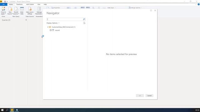Switch to the Transform ribbon tab
Viewport: 200px width, 112px height.
coord(19,4)
